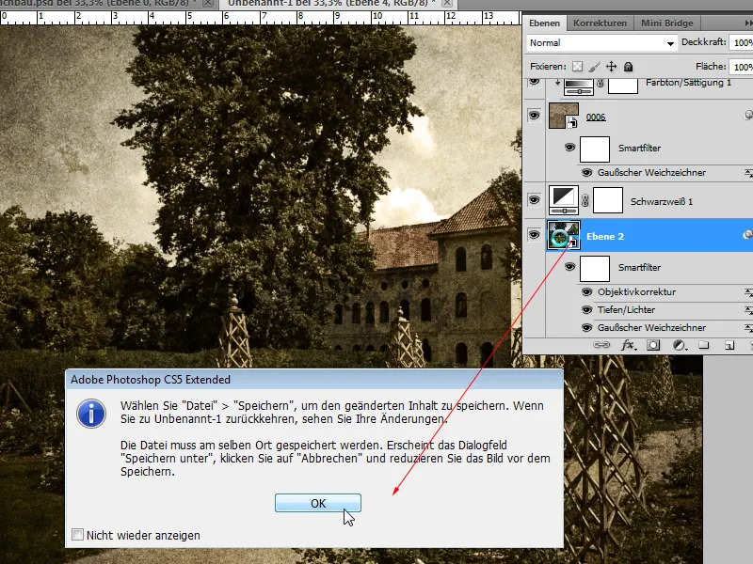Click the mask link chain on Farbton/Sättigung 1
Viewport: 753px width, 564px height.
[601, 84]
